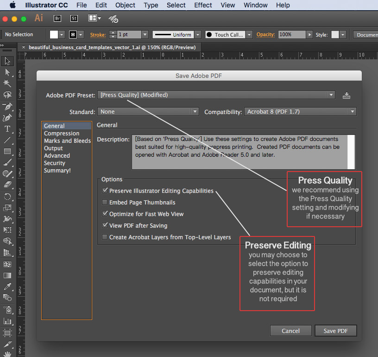Click the Save PDF button
This screenshot has width=378, height=357.
(x=336, y=331)
